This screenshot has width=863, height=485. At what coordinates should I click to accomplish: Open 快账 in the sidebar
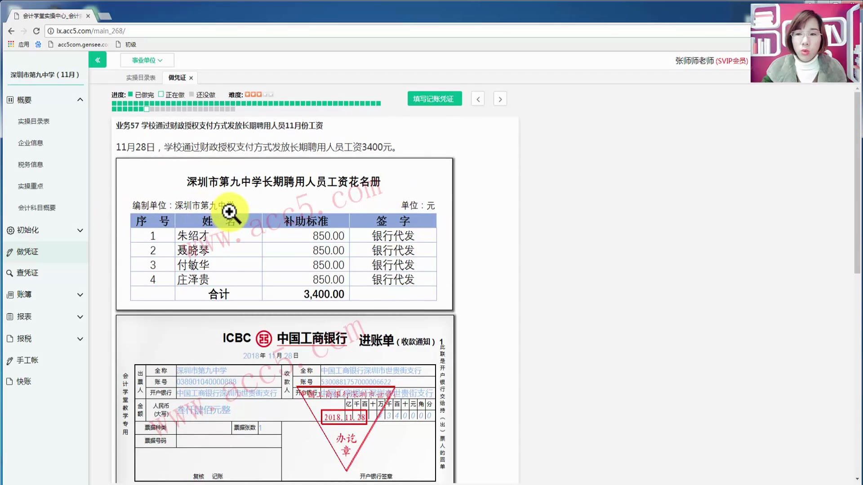(x=23, y=381)
